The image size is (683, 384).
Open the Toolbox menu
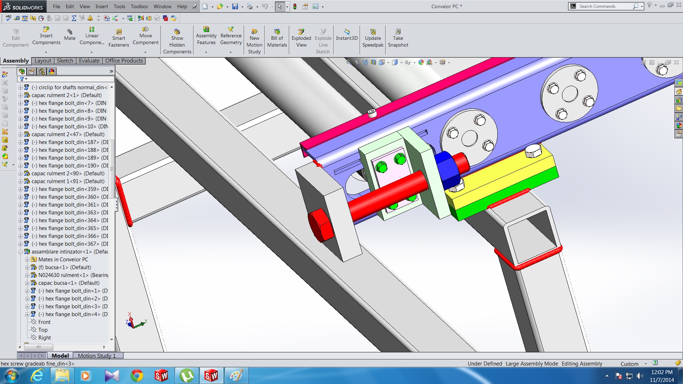pos(139,6)
